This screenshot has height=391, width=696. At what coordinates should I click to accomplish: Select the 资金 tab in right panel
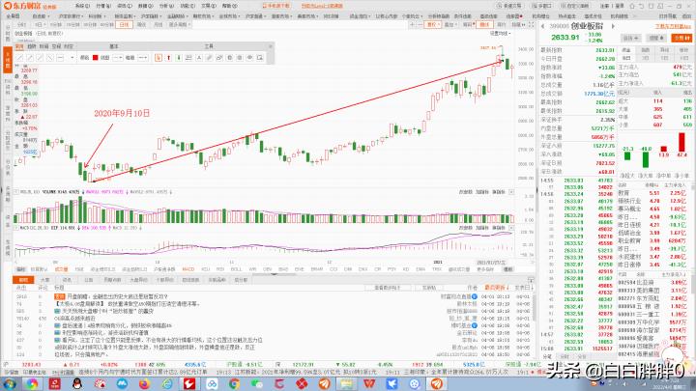click(x=625, y=50)
